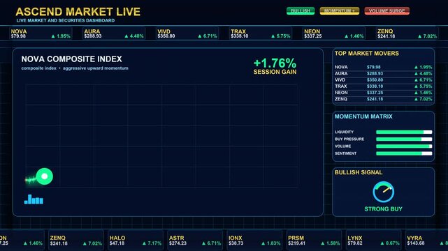Click the Sentiment momentum bar
This screenshot has width=448, height=251.
click(404, 153)
